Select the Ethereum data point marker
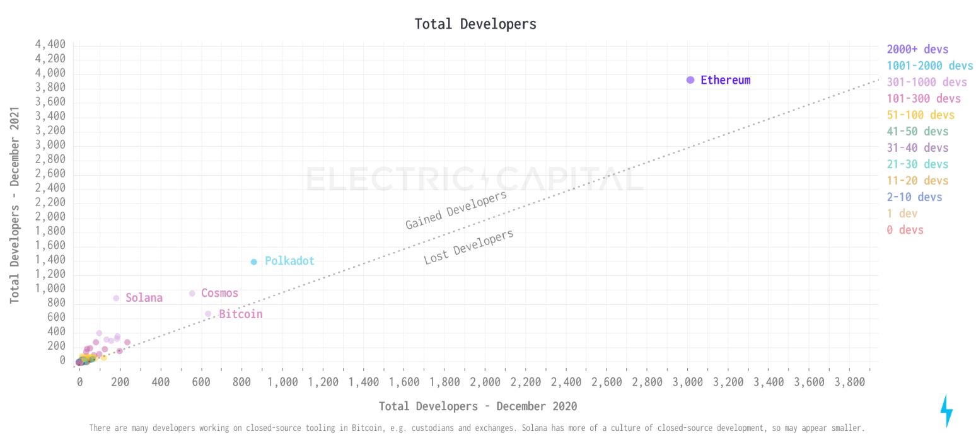The height and width of the screenshot is (436, 976). (689, 80)
